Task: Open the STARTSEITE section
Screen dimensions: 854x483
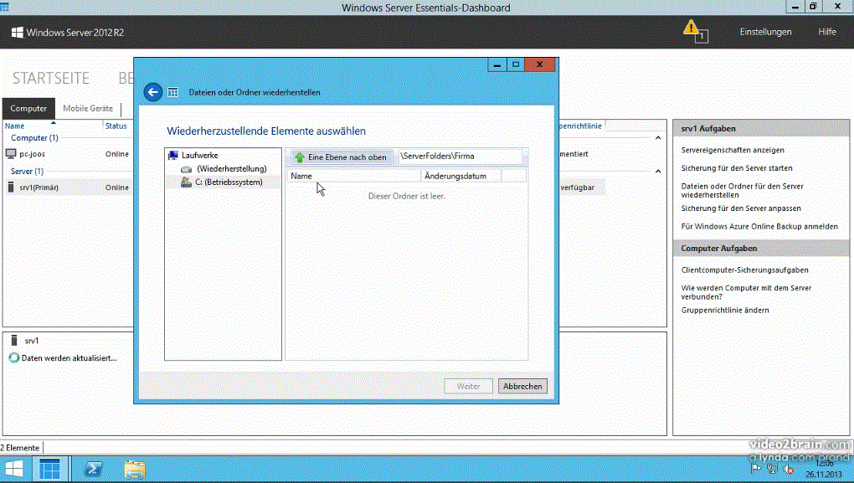Action: point(50,79)
